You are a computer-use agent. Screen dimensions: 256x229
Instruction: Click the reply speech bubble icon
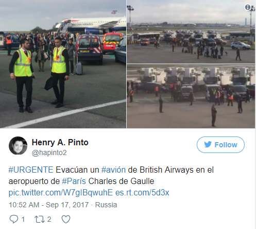coord(14,219)
